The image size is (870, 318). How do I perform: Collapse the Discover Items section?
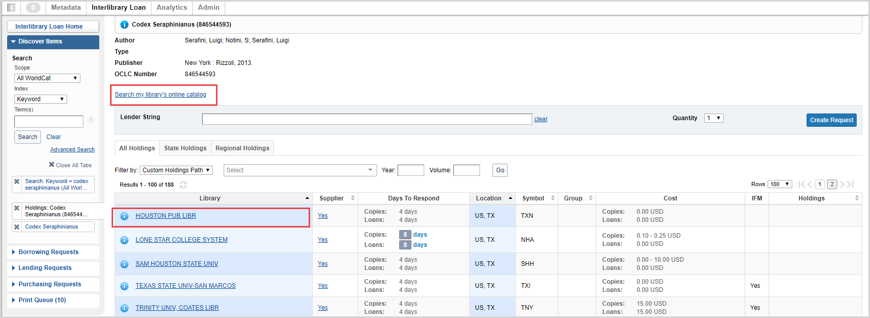(53, 42)
